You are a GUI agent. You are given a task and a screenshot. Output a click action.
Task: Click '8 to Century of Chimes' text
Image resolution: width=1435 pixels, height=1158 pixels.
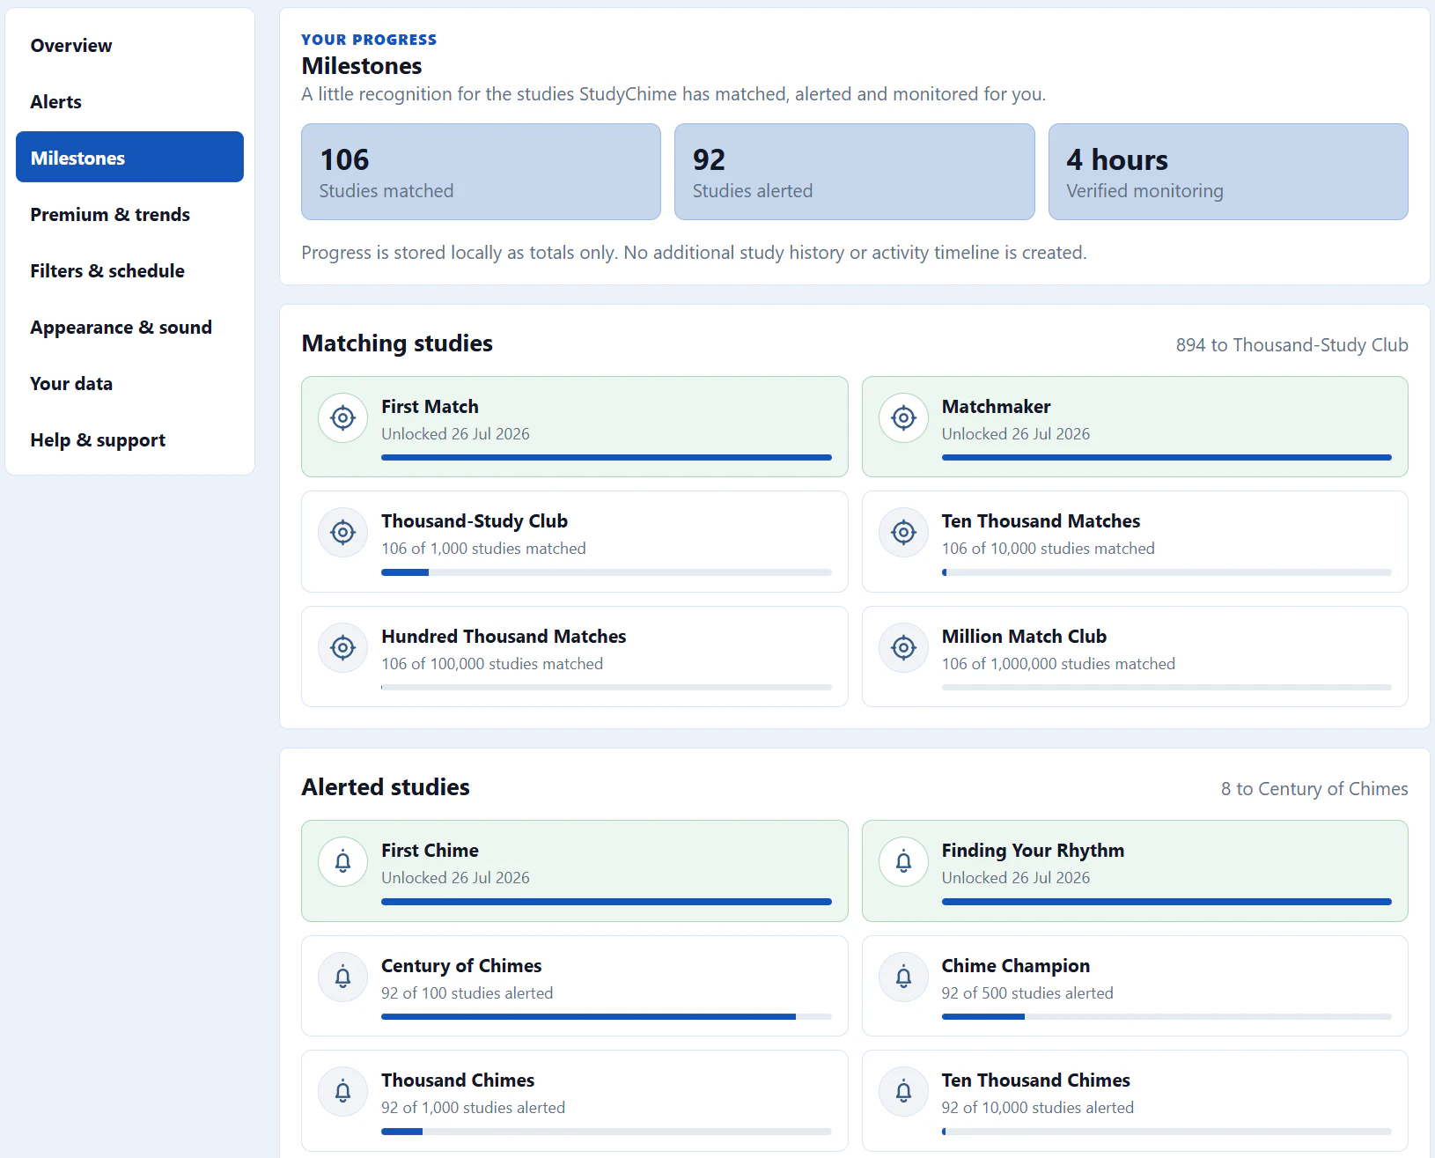coord(1314,789)
